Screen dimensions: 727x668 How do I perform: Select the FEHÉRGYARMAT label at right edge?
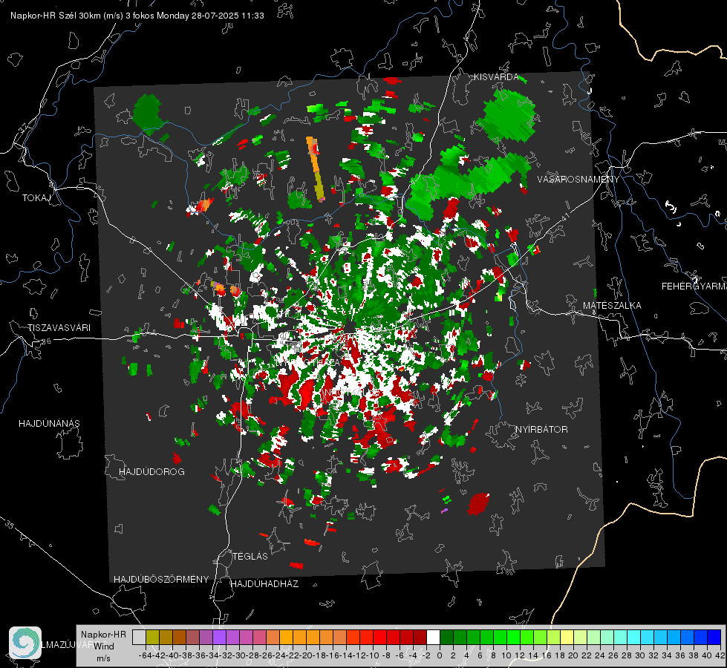click(694, 286)
